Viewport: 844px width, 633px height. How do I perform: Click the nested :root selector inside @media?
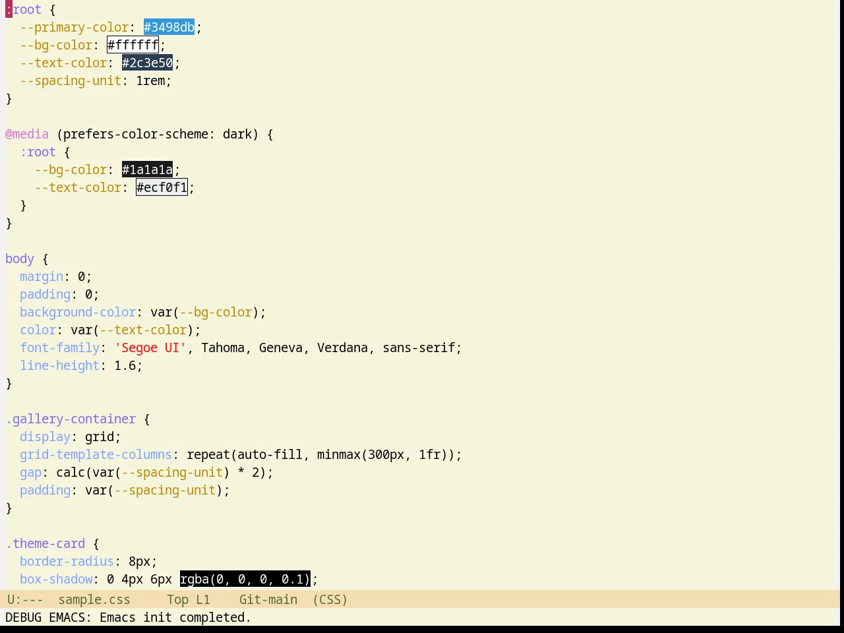38,152
